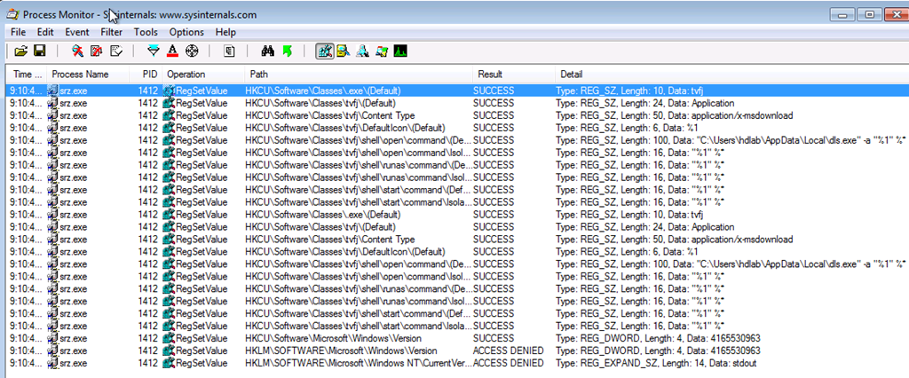The image size is (909, 378).
Task: Toggle Show File System Activity button
Action: pos(343,51)
